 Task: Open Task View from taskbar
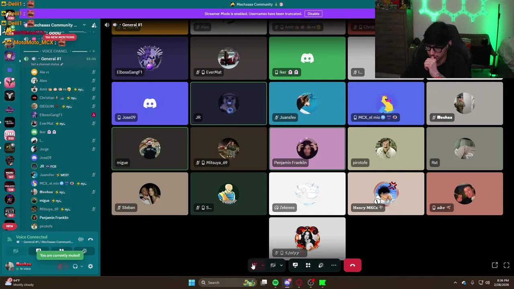264,283
